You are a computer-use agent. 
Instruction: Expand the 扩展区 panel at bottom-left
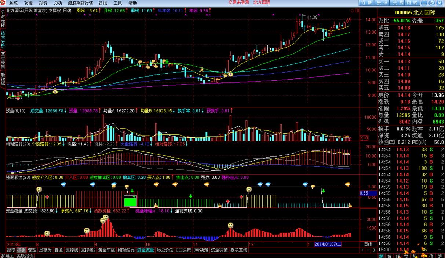pyautogui.click(x=7, y=255)
